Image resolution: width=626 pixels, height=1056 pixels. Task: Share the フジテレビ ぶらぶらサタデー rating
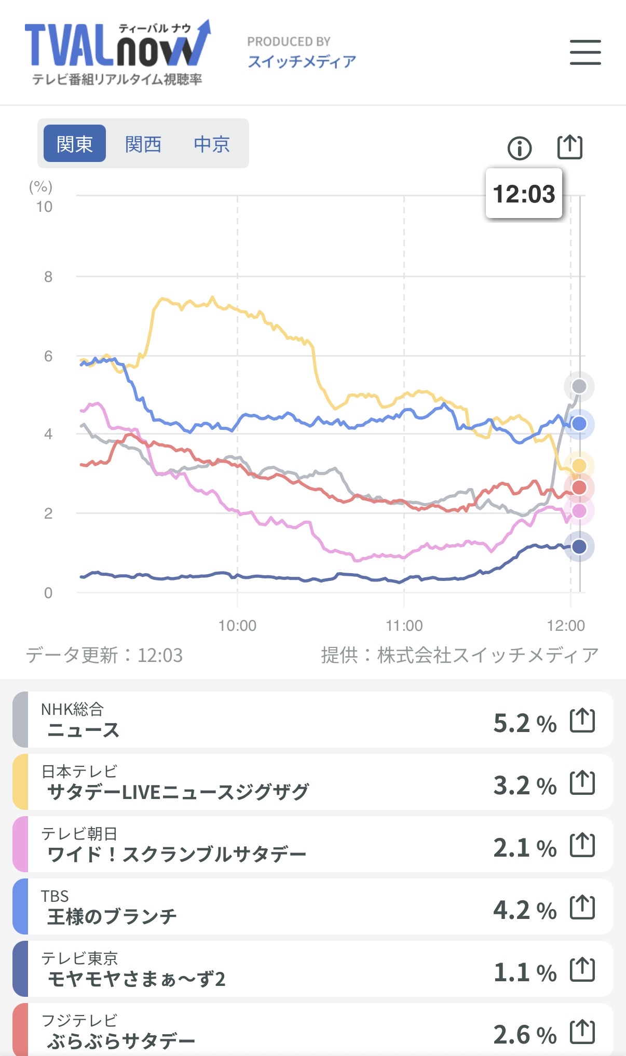tap(582, 1032)
